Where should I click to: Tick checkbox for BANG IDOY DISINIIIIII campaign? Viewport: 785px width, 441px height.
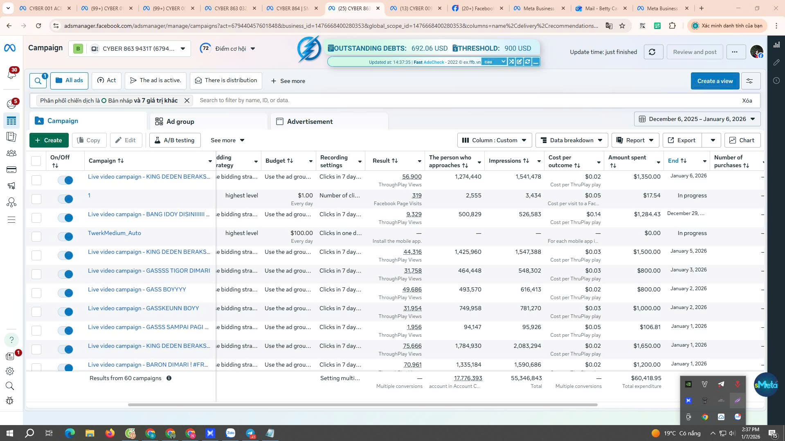36,218
